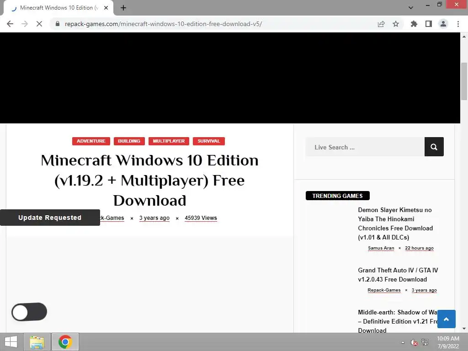
Task: Toggle the dark mode switch
Action: [29, 312]
